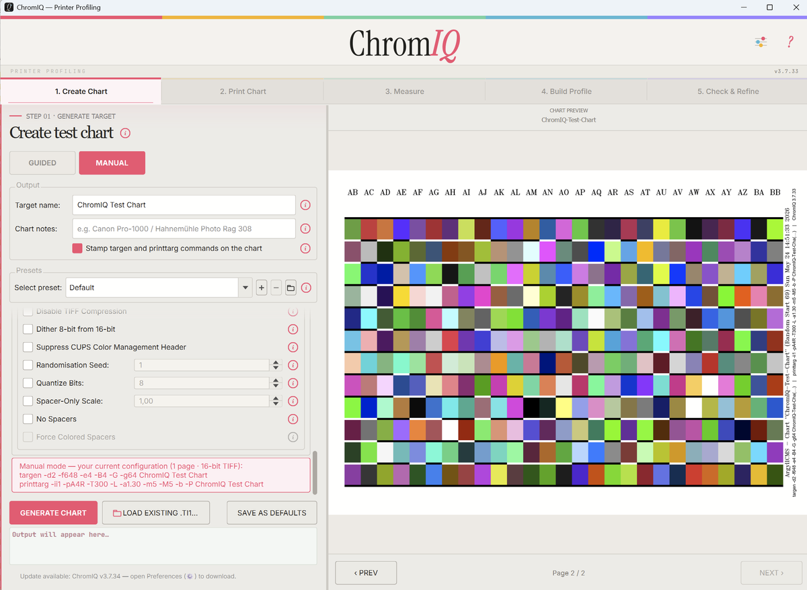Switch to the 3. Measure tab

(x=404, y=91)
